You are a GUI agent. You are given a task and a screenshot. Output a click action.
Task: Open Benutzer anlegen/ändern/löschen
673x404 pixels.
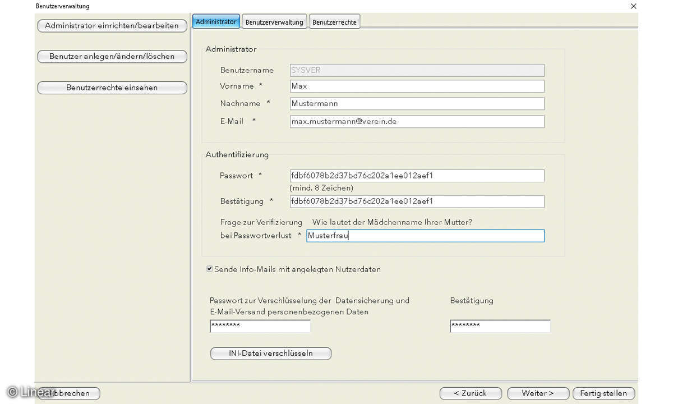click(112, 57)
